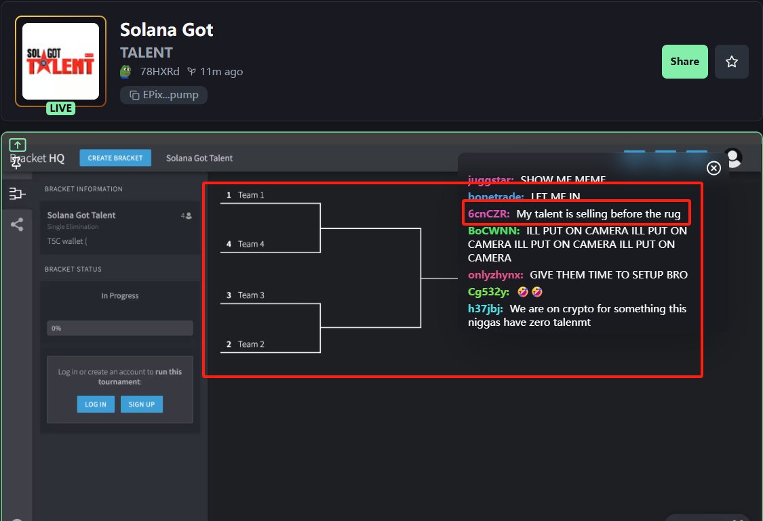The width and height of the screenshot is (763, 521).
Task: Click the '11m ago' timestamp
Action: coord(221,72)
